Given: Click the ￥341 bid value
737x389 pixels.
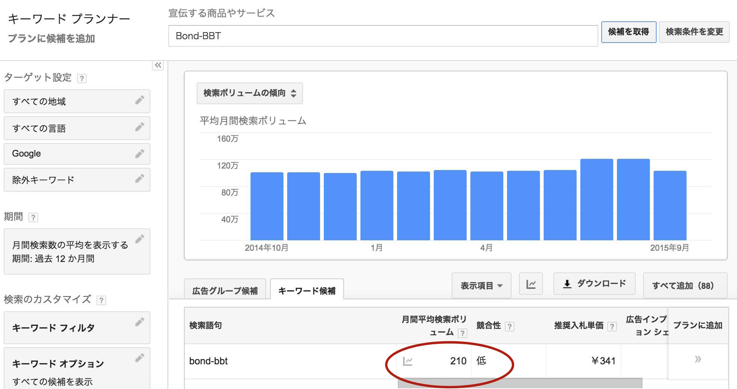Looking at the screenshot, I should pos(603,361).
